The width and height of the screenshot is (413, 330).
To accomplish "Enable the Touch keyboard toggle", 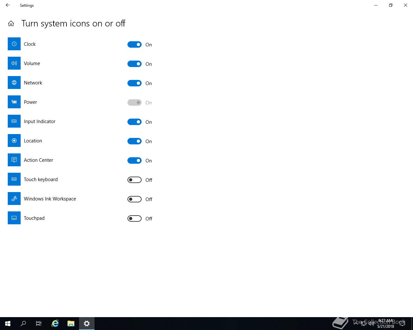I will pyautogui.click(x=135, y=180).
